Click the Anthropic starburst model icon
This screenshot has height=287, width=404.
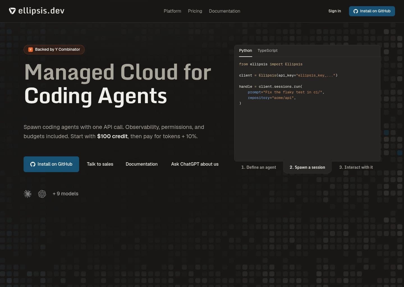pos(27,194)
